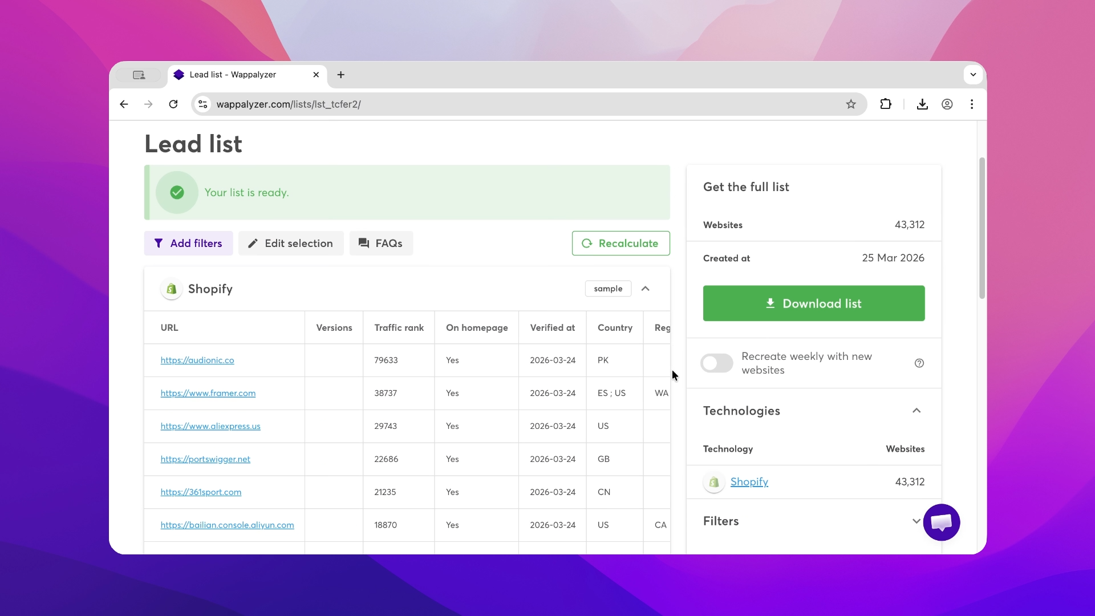Click the country cell ES ; US

611,394
